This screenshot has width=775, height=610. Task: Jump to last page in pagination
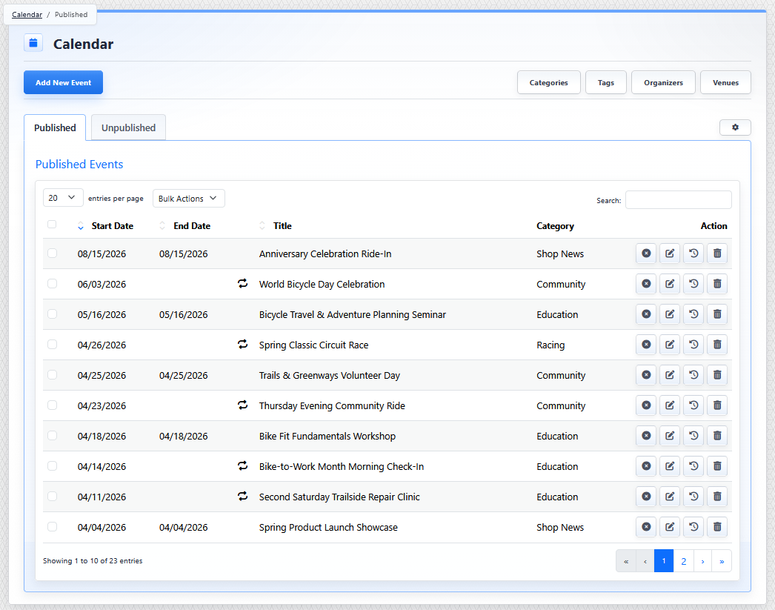722,561
